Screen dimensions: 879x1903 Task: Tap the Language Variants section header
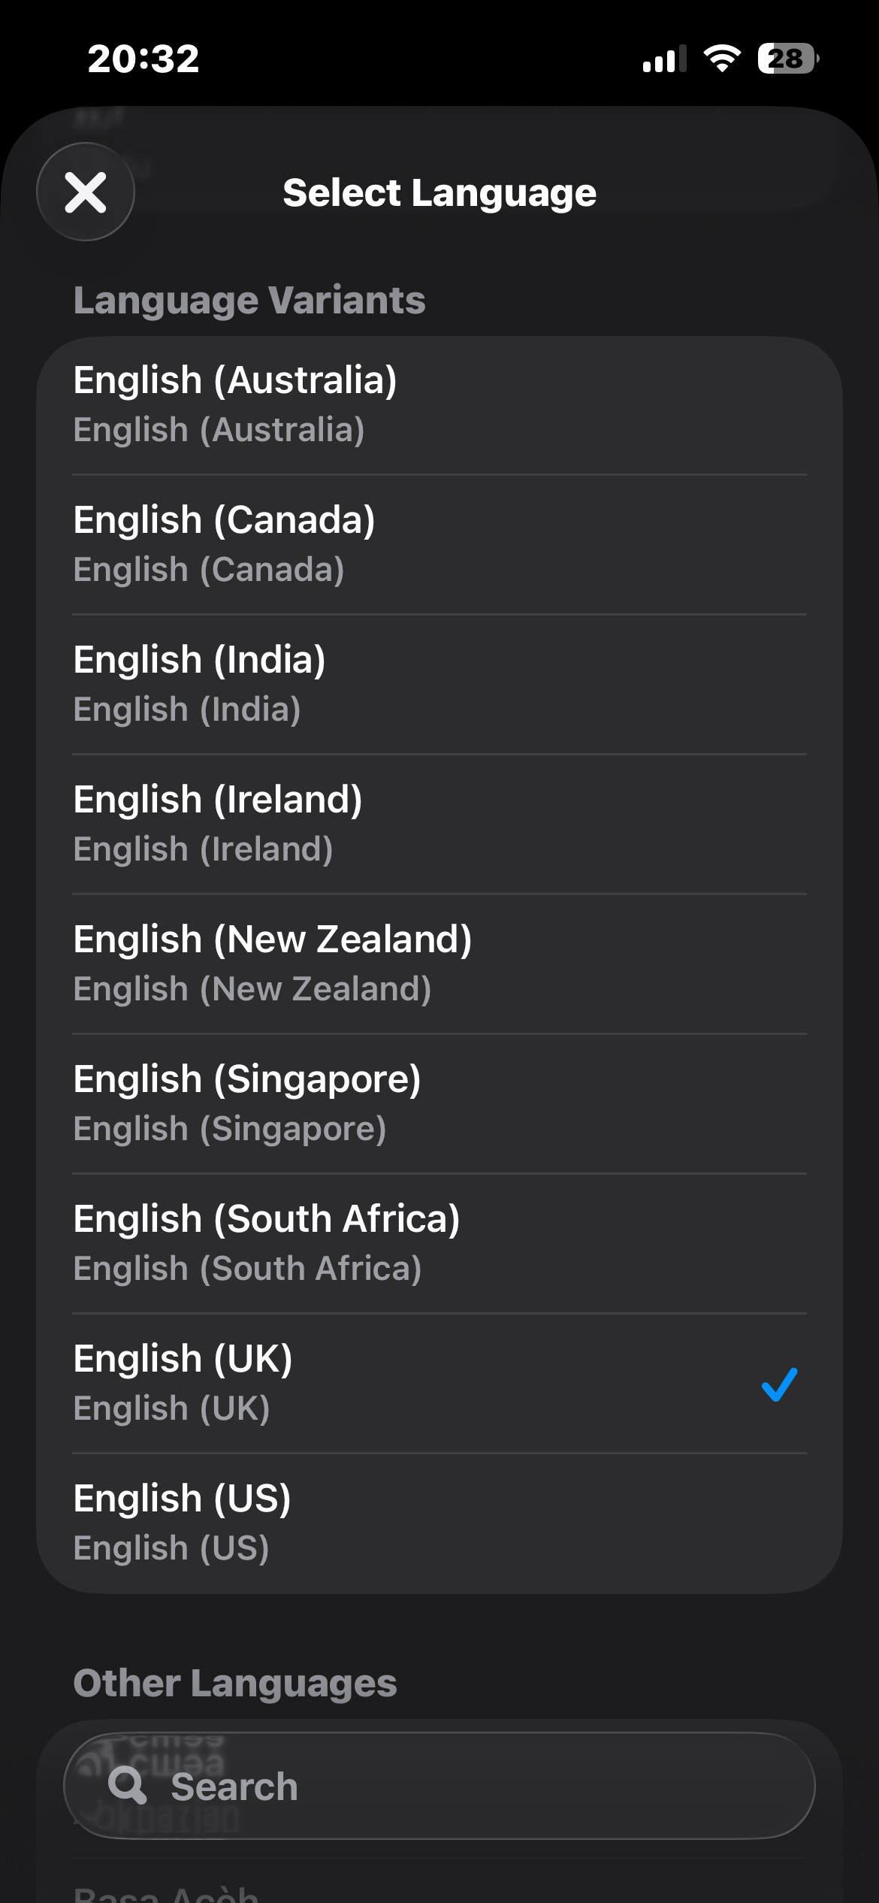tap(249, 301)
